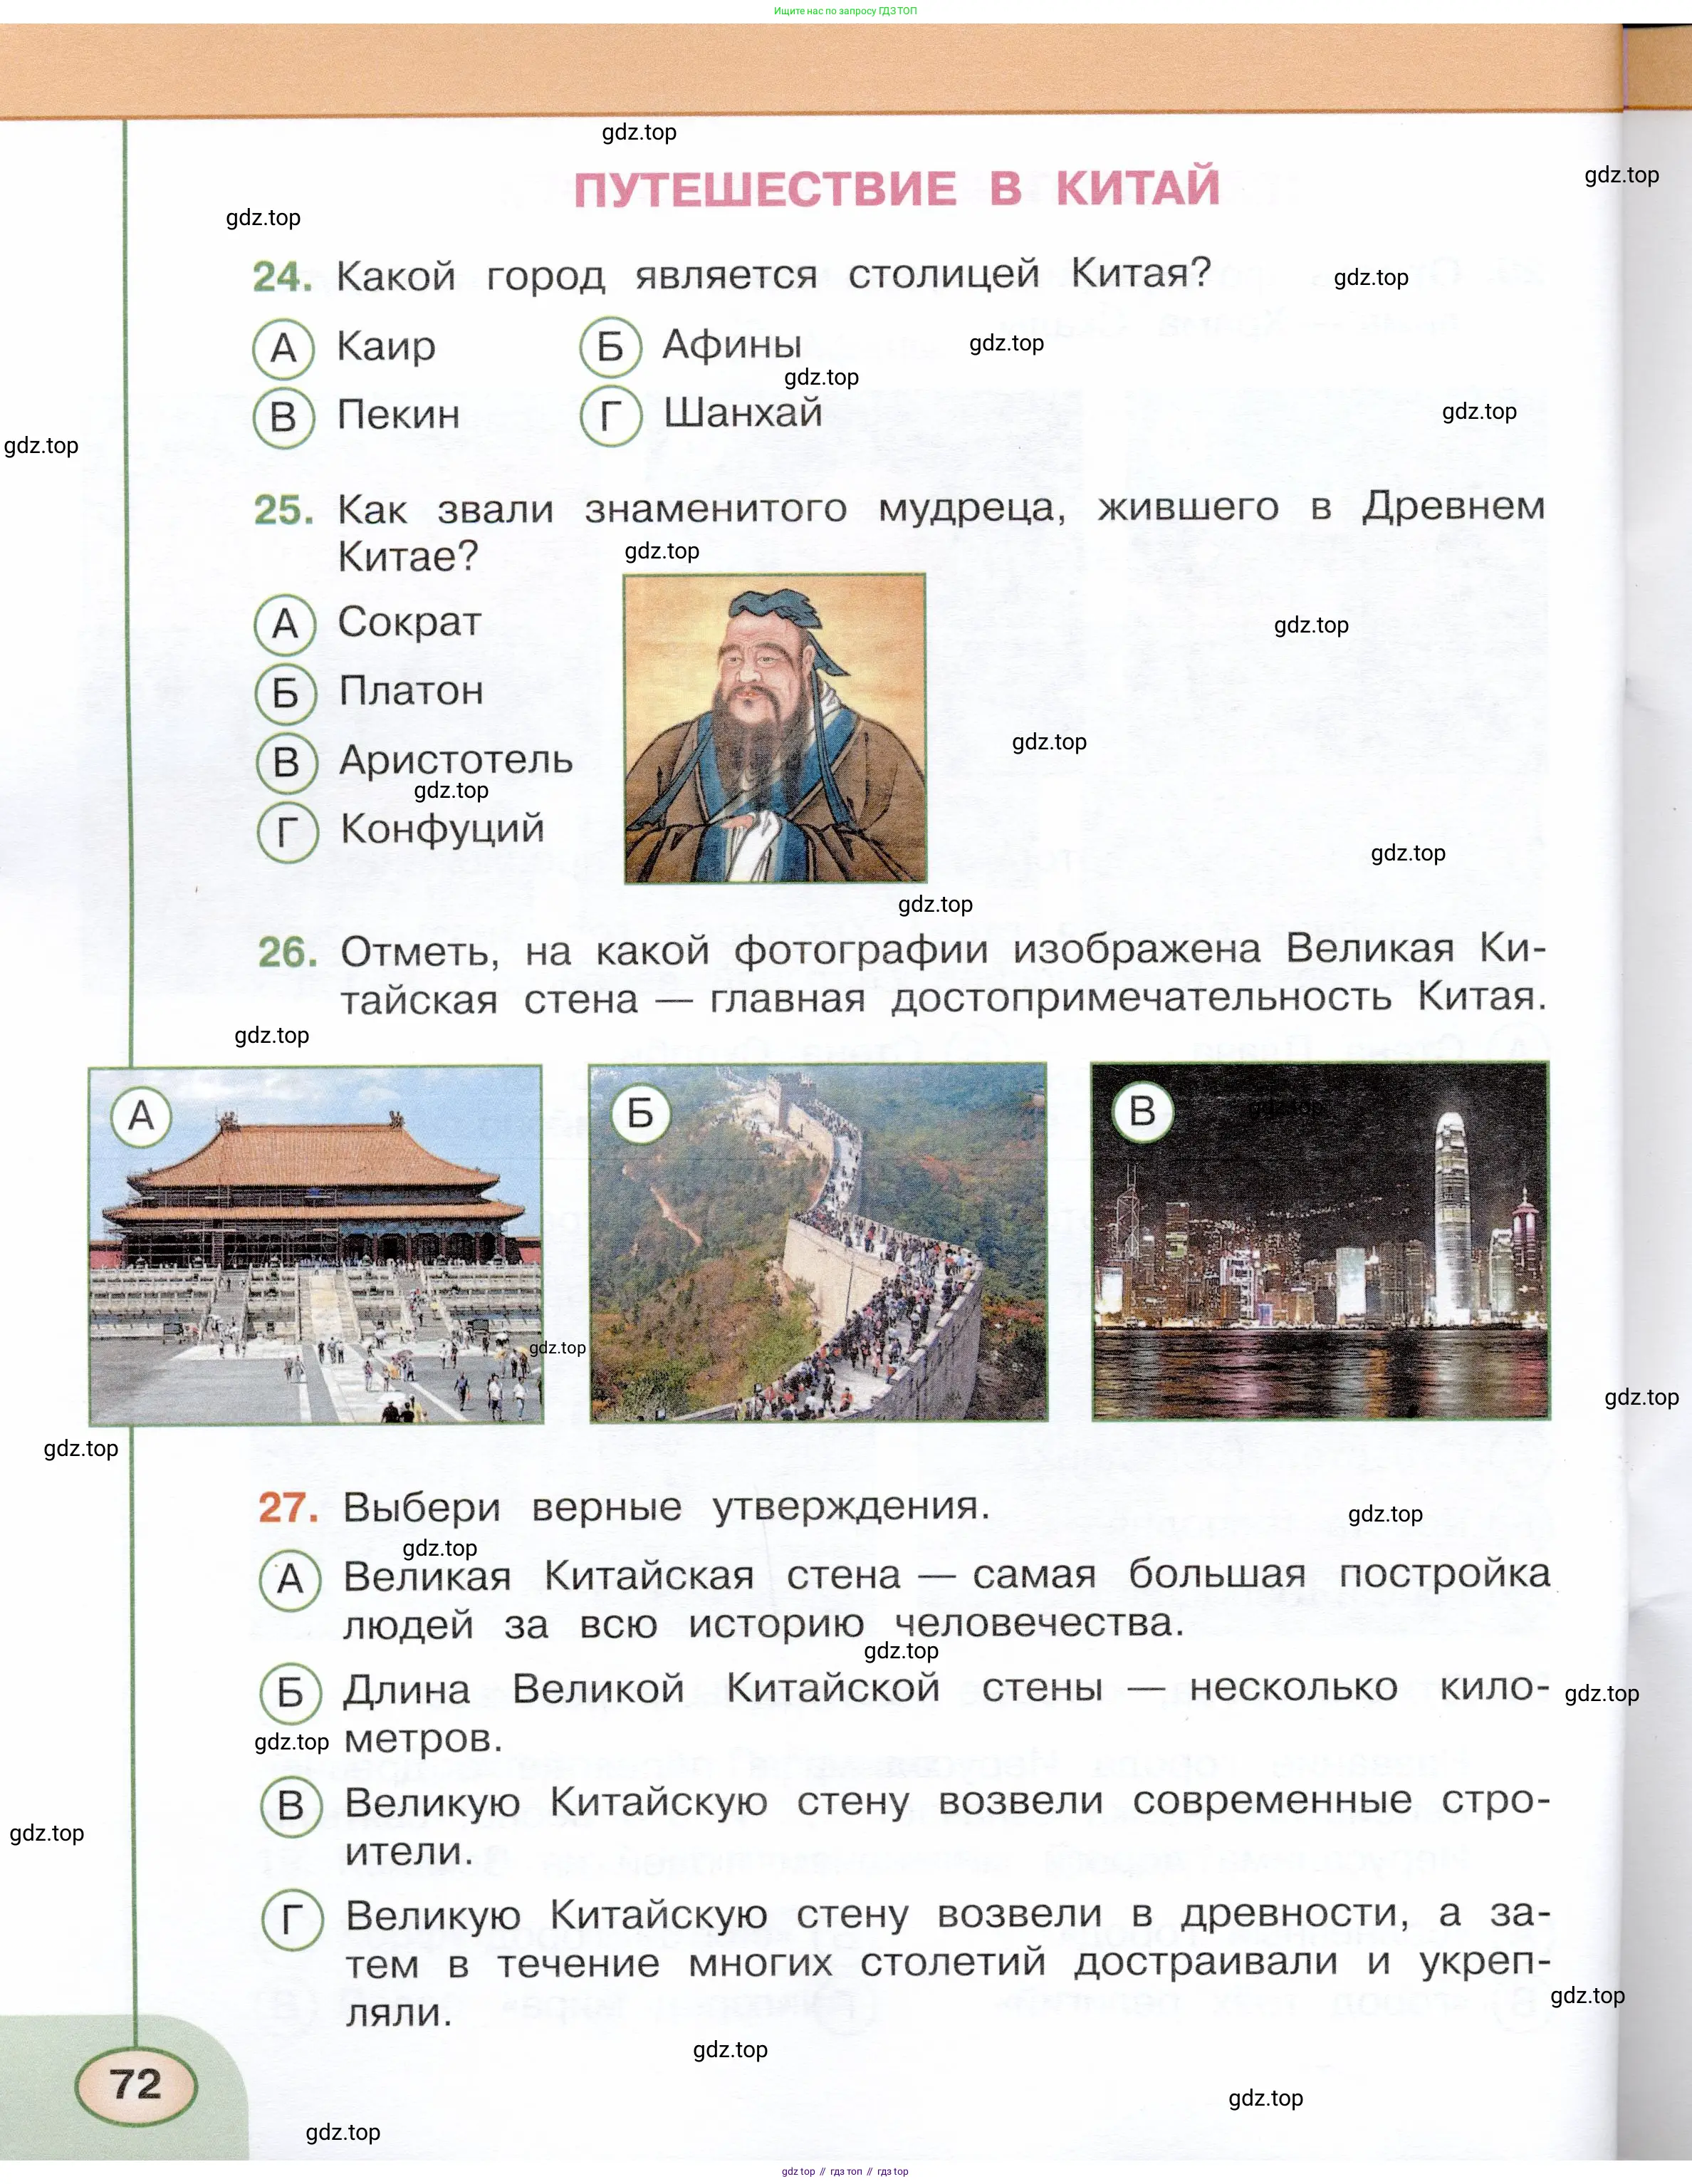Select answer circle Б next to Афины
The width and height of the screenshot is (1692, 2184).
tap(610, 347)
